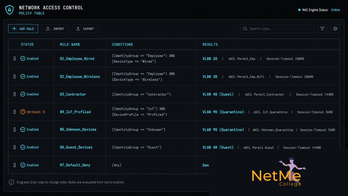Open the 03_Contractor rule link
The image size is (348, 196).
(73, 94)
